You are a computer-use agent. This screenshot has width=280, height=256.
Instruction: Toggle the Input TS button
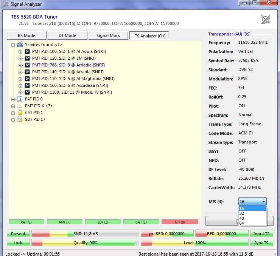click(x=261, y=234)
